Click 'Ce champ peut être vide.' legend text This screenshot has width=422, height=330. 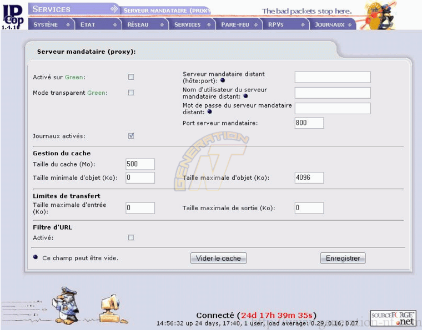click(x=80, y=258)
